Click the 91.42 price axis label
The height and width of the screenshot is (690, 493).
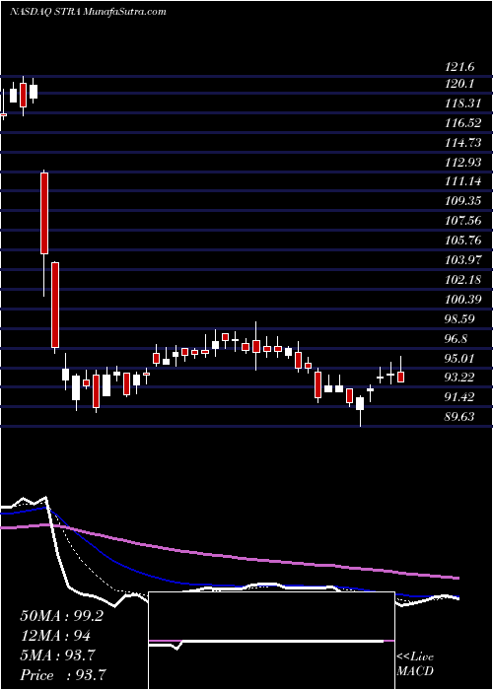(459, 397)
